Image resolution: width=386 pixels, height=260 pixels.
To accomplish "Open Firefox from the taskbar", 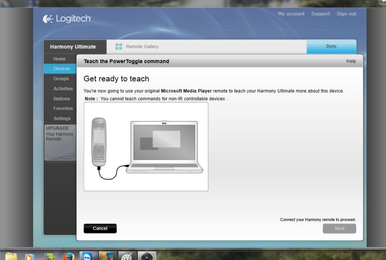I will pos(69,256).
